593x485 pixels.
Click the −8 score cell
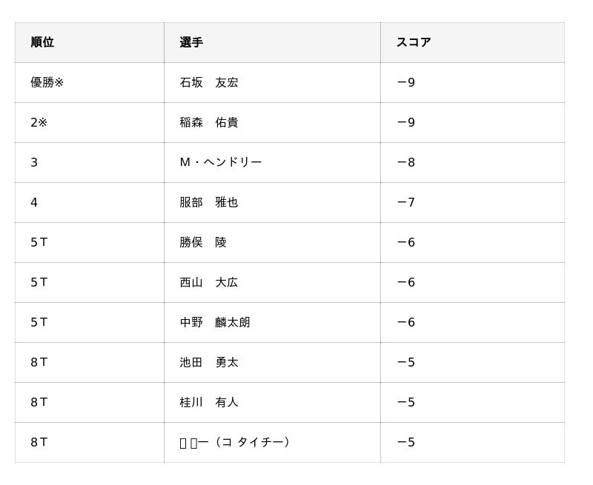(x=406, y=162)
